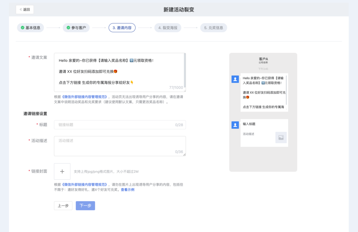
Task: Click image placeholder icon in preview card
Action: point(281,137)
